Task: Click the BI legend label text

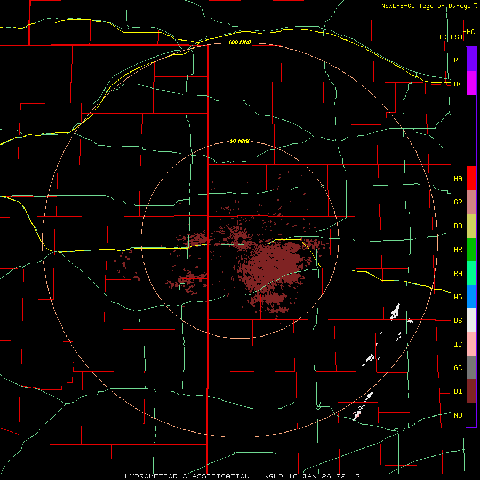Action: (458, 391)
